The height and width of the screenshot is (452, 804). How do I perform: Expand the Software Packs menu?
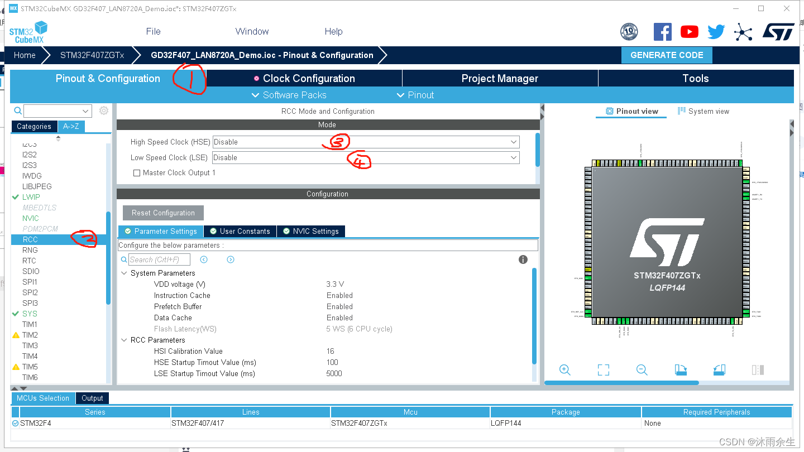click(289, 95)
